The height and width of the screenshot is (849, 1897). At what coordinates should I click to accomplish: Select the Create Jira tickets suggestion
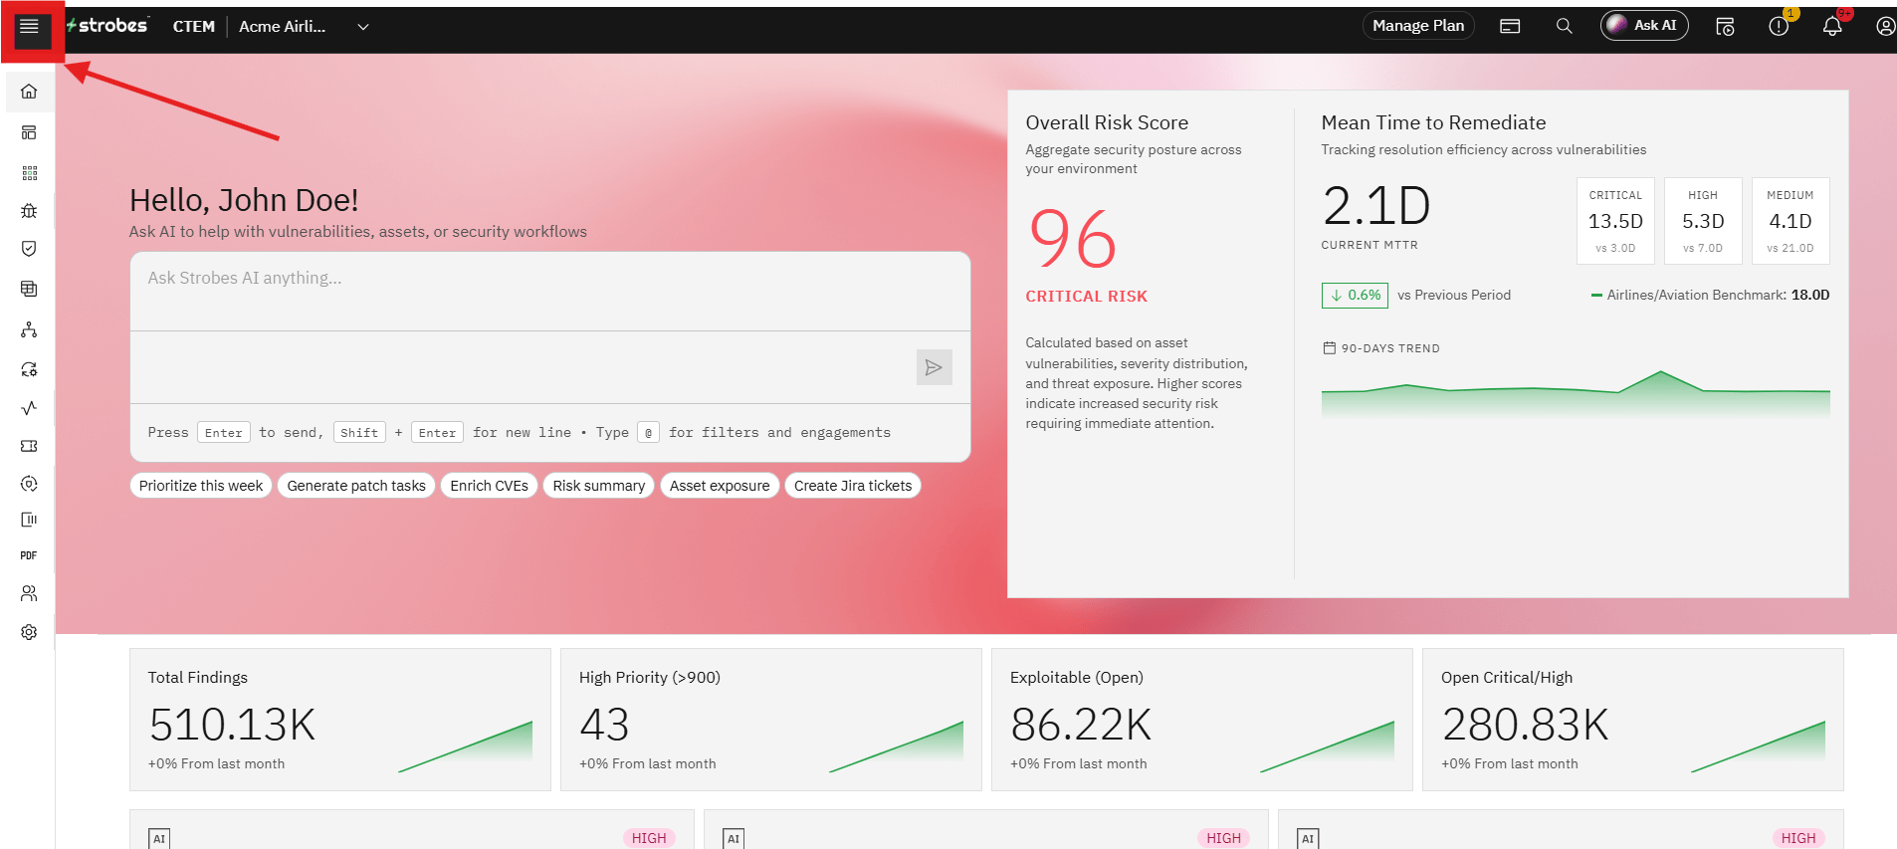pyautogui.click(x=853, y=486)
